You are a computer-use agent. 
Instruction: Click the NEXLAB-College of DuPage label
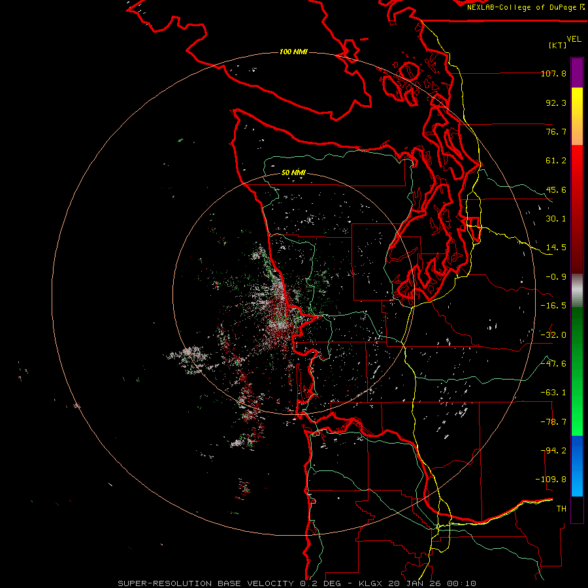525,7
